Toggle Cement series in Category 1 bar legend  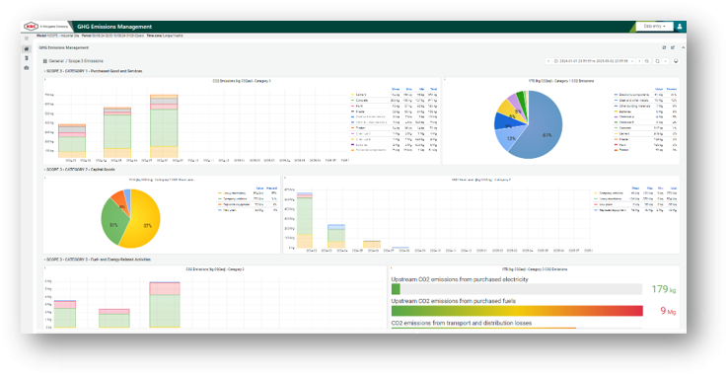tap(361, 95)
